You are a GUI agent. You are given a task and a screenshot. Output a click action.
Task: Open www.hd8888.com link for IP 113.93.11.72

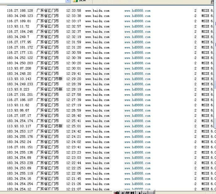[x=137, y=26]
